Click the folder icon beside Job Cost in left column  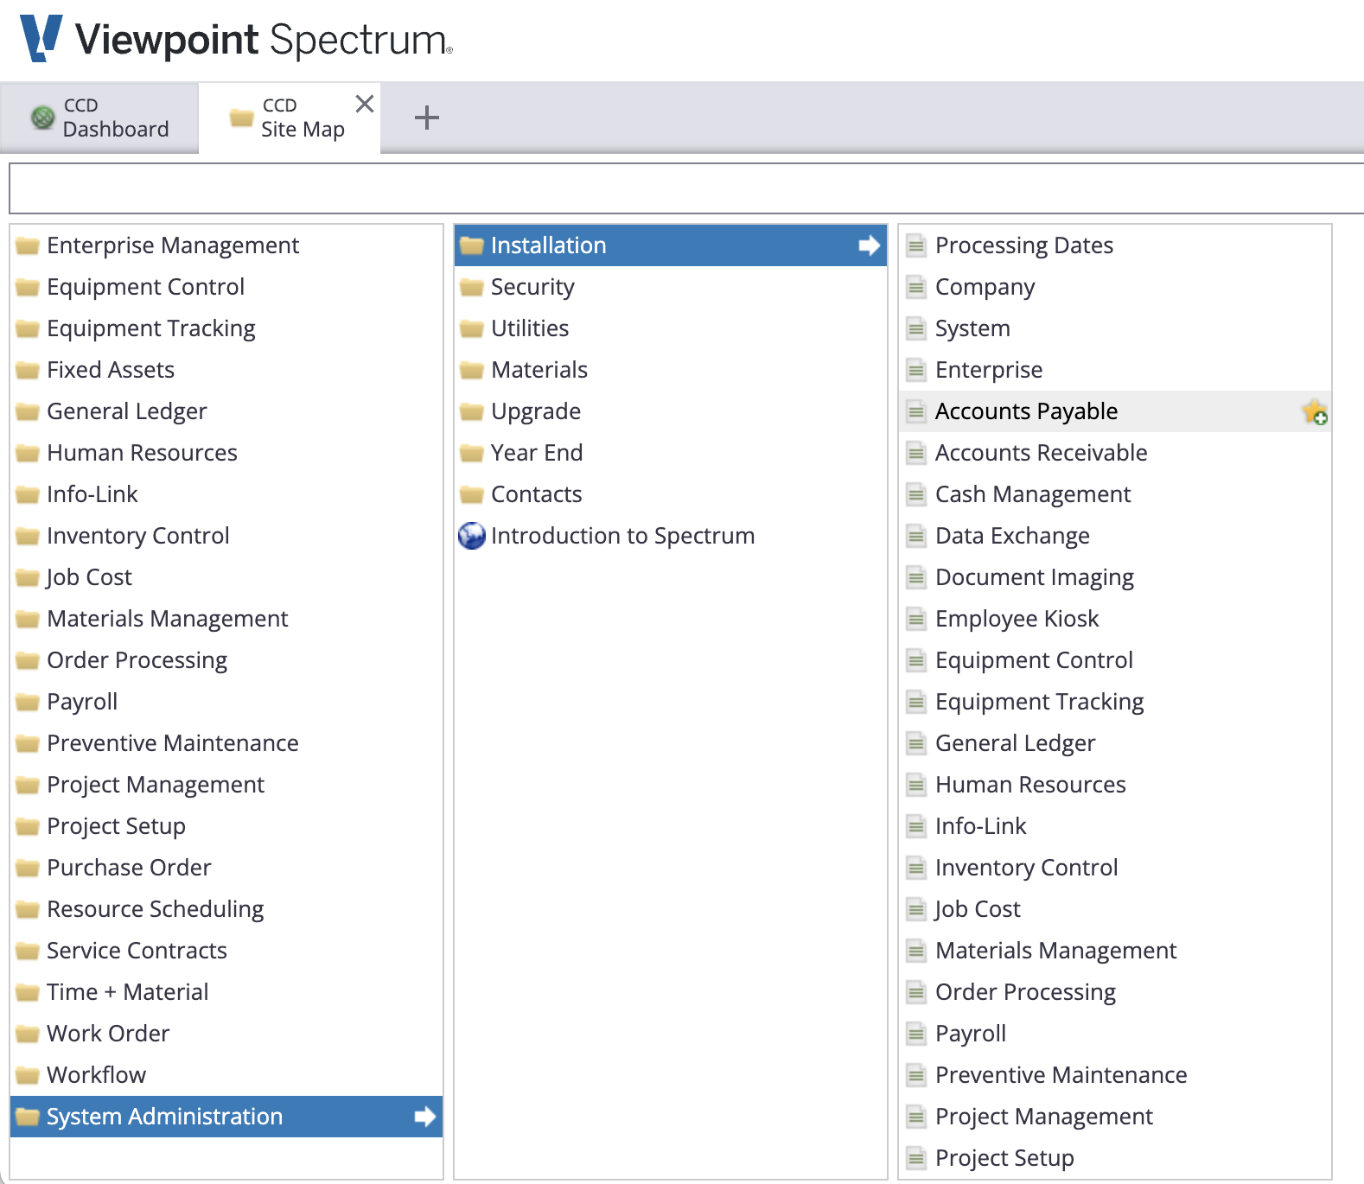click(28, 577)
